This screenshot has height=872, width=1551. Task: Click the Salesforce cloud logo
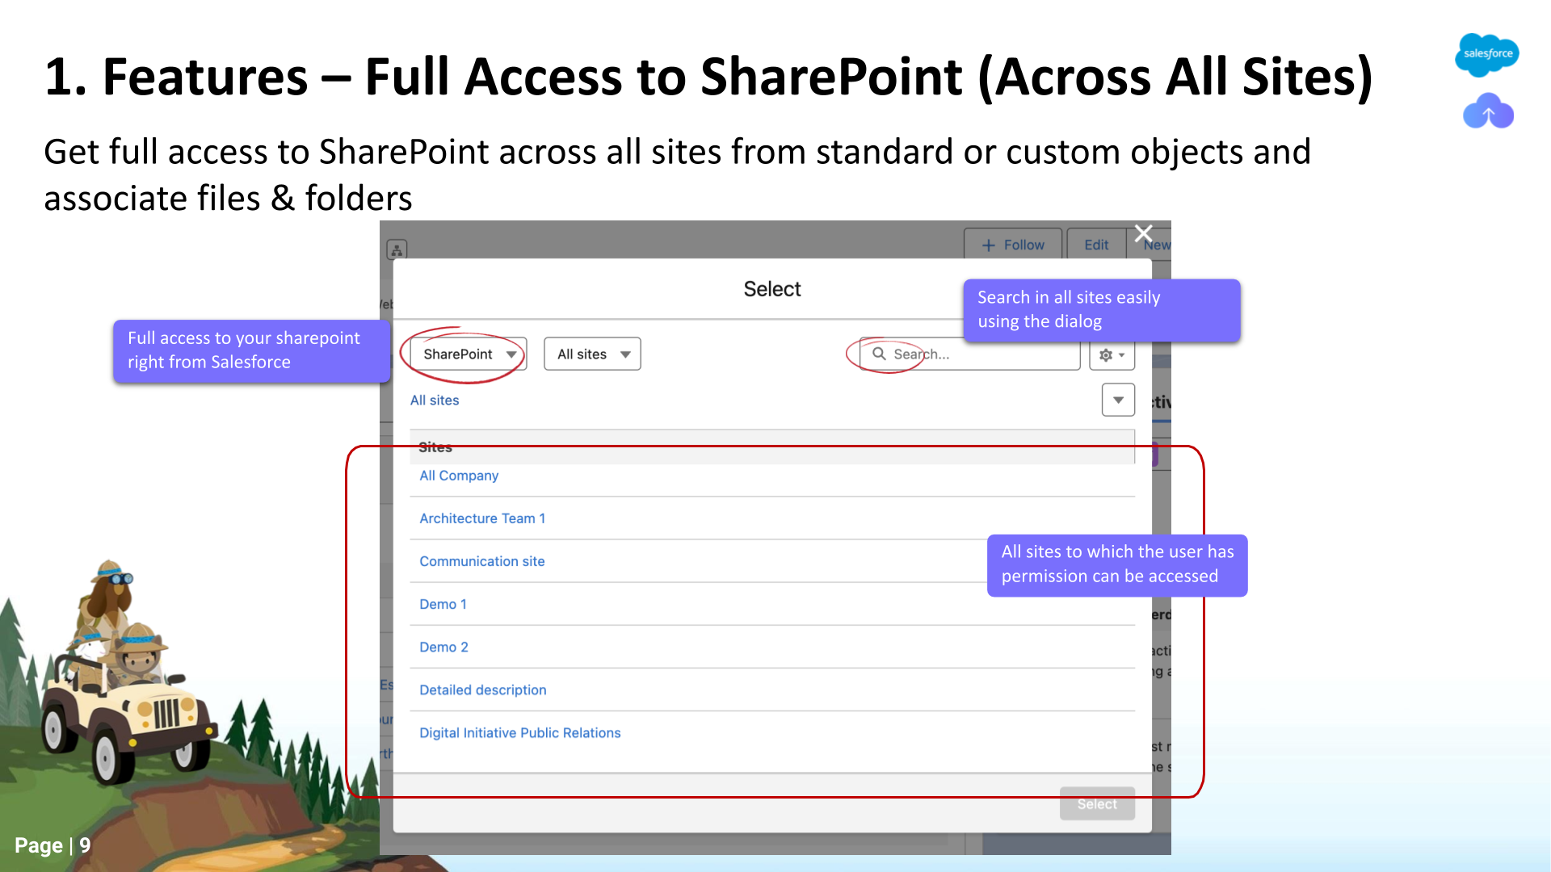tap(1487, 55)
